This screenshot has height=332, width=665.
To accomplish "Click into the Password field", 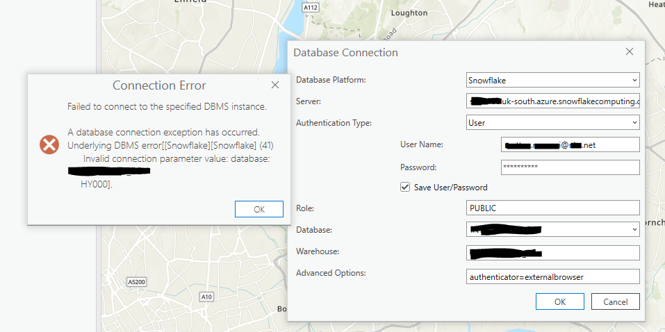I will tap(570, 167).
